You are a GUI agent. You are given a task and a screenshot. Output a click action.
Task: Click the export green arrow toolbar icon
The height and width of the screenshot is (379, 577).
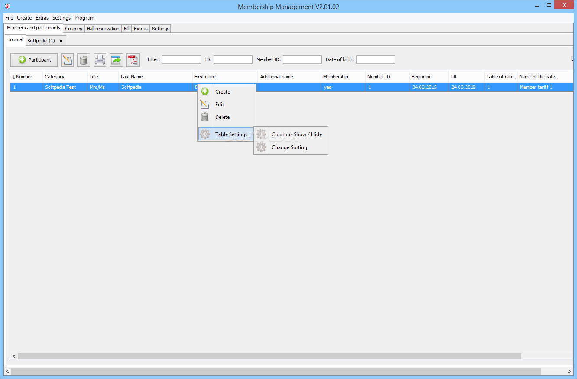(x=116, y=60)
